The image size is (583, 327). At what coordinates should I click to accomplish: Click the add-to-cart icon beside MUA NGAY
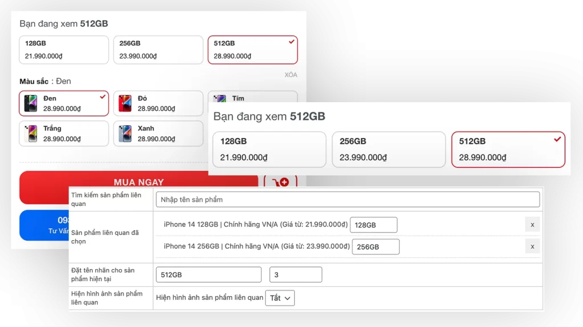(281, 182)
